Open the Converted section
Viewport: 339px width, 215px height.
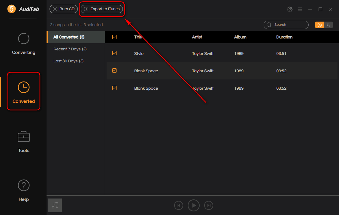coord(23,92)
